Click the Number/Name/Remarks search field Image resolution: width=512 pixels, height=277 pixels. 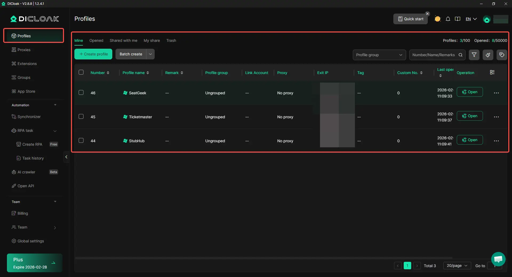[433, 55]
